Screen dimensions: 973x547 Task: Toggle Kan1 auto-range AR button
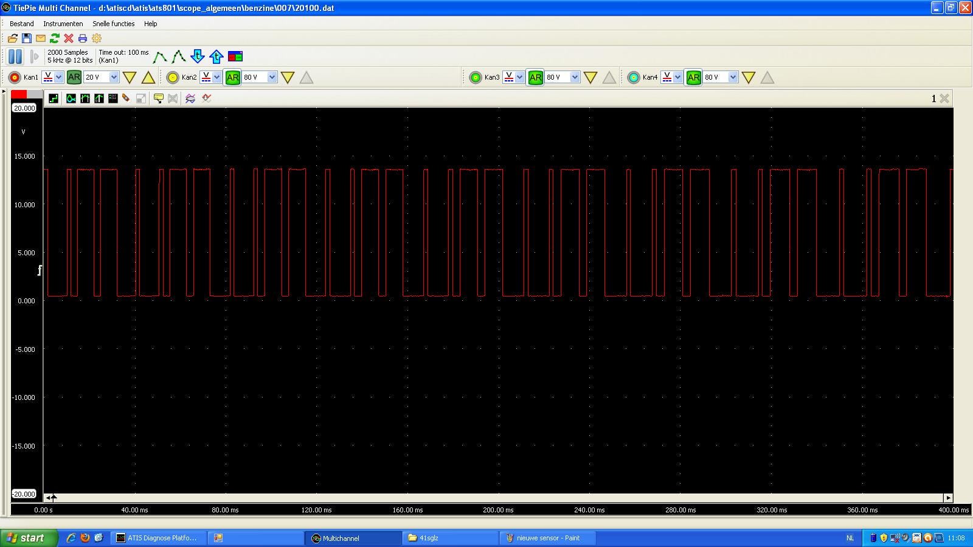point(74,77)
